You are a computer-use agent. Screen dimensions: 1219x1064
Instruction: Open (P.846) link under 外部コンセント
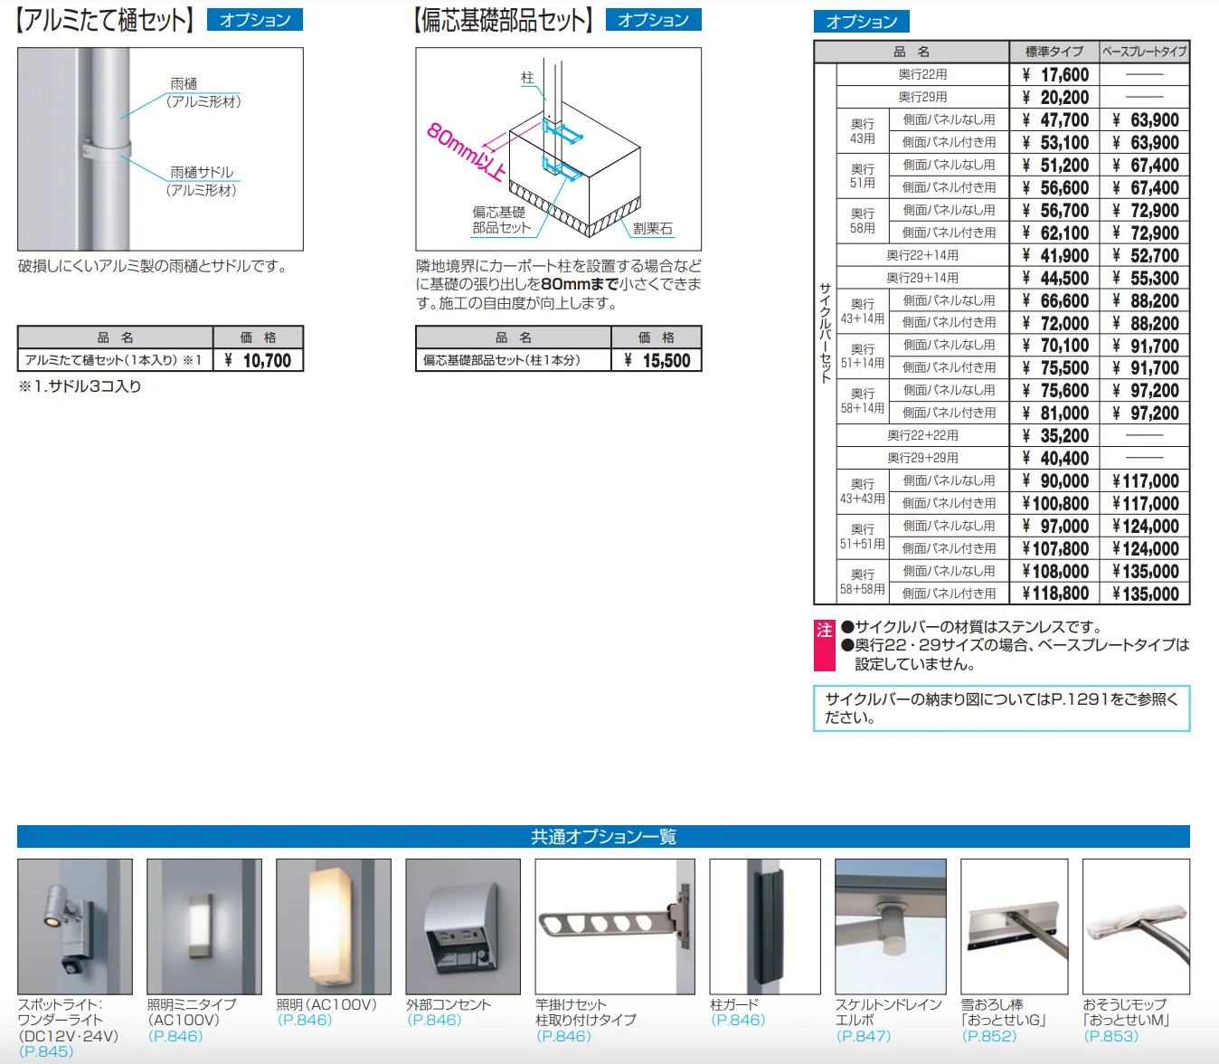pos(434,1020)
